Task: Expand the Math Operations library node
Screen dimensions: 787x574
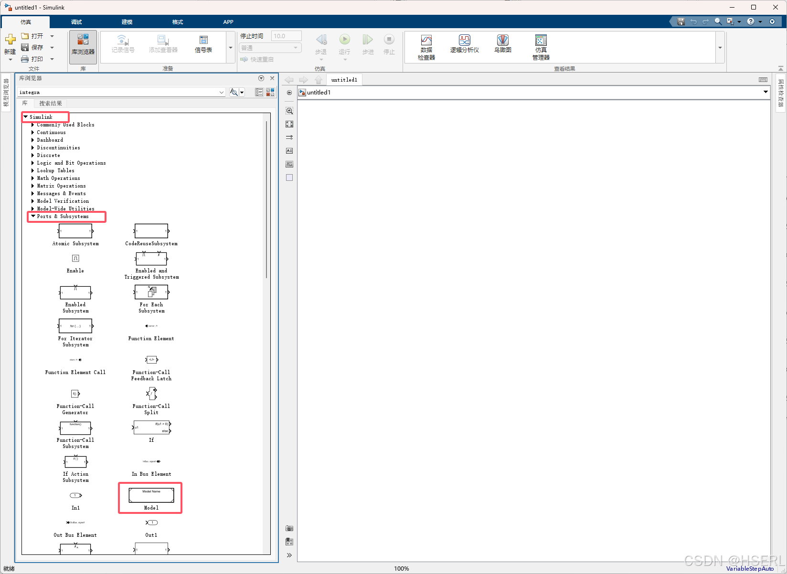Action: point(32,178)
